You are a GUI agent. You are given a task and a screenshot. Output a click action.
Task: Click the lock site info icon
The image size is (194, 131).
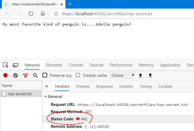[56, 14]
